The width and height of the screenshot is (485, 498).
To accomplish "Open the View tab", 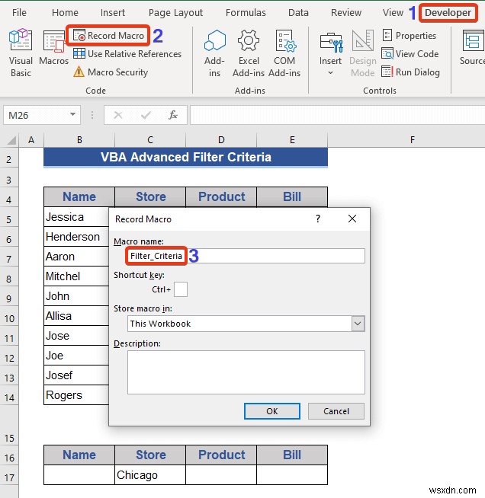I will (393, 13).
